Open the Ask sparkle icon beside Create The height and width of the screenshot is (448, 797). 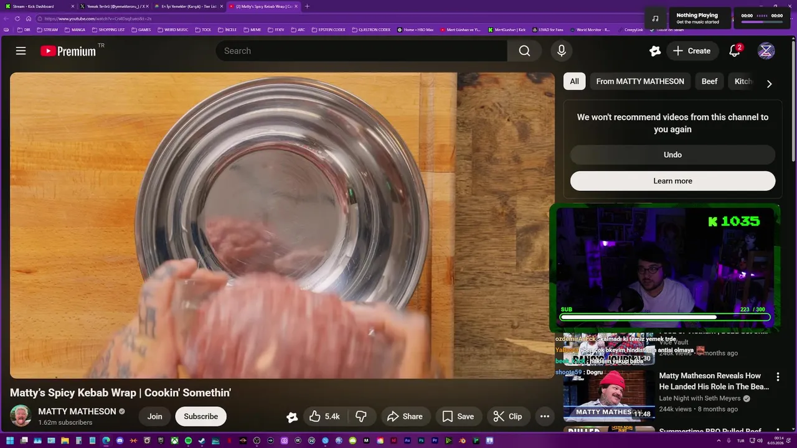pyautogui.click(x=654, y=51)
